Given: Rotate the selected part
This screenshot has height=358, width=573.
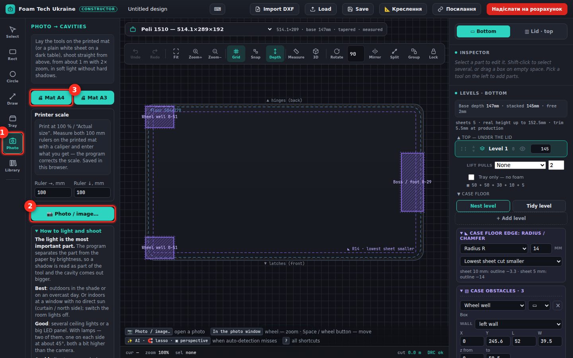Looking at the screenshot, I should pyautogui.click(x=337, y=54).
